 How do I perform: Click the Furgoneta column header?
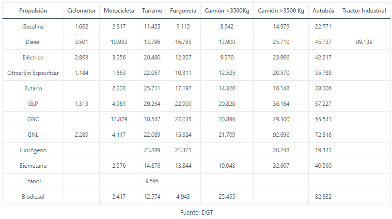click(x=183, y=11)
